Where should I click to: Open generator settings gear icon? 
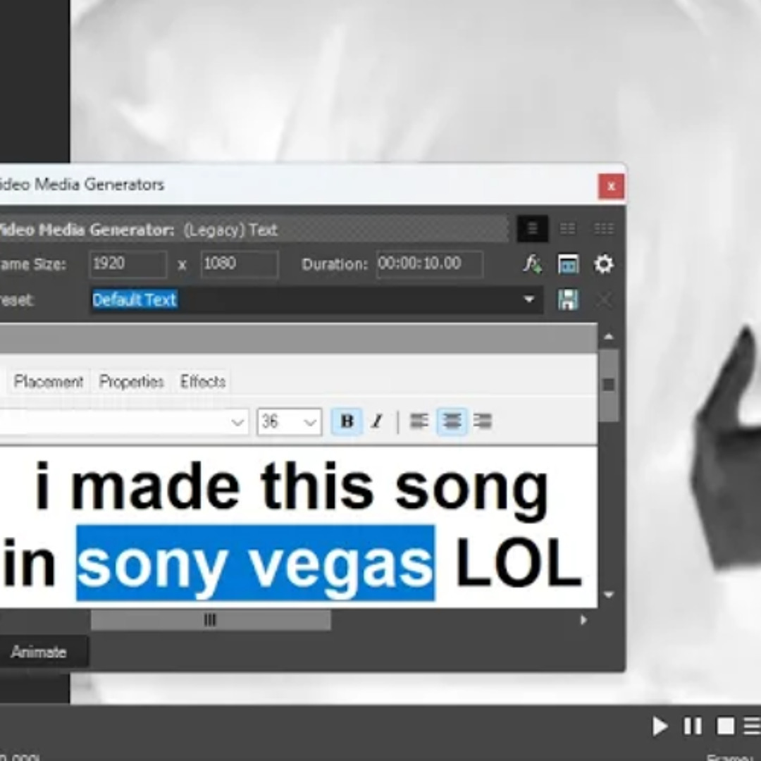tap(604, 264)
